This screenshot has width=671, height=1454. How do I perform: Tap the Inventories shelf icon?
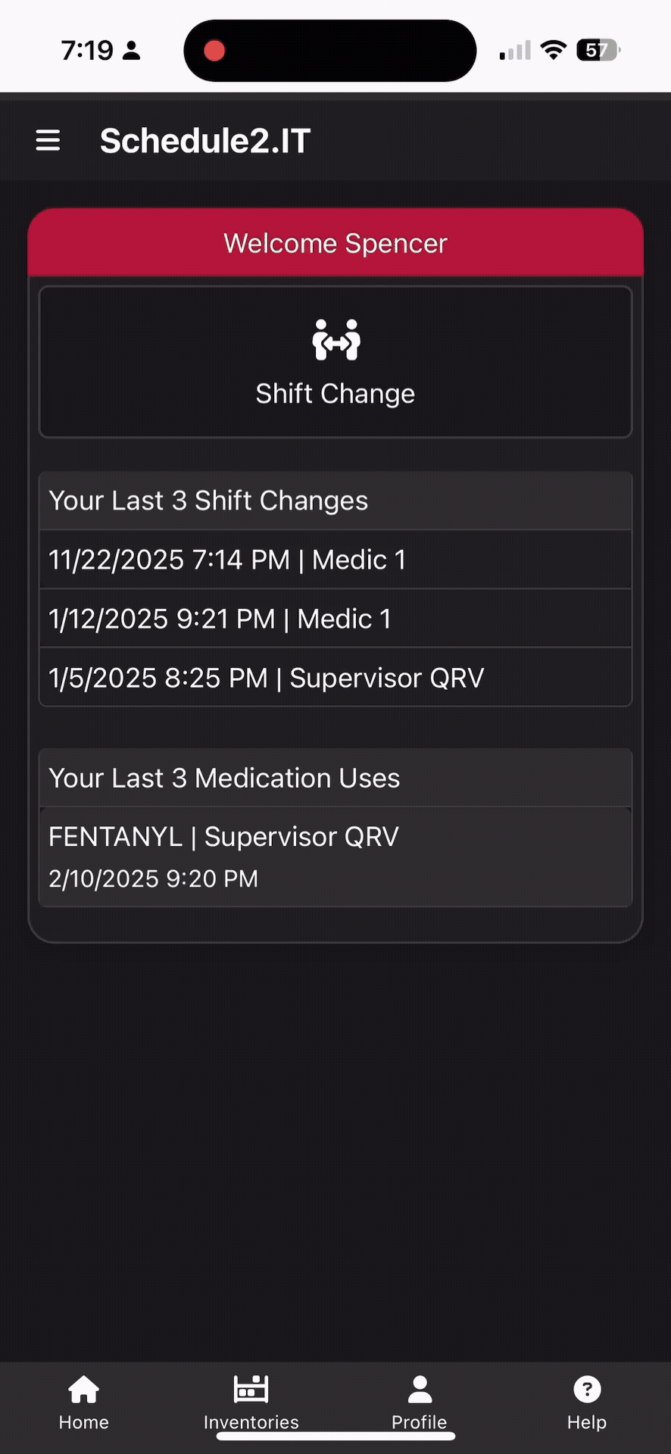pos(251,1389)
